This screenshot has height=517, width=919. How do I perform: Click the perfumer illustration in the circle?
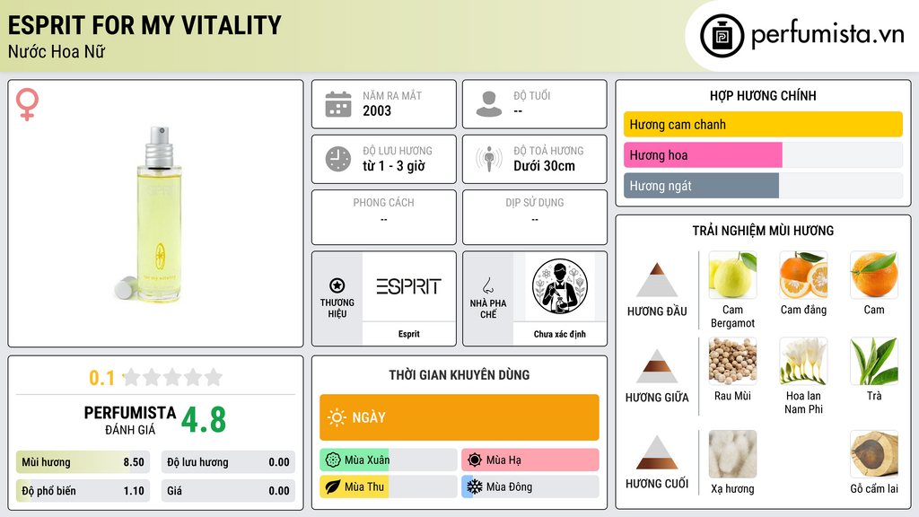pos(560,286)
